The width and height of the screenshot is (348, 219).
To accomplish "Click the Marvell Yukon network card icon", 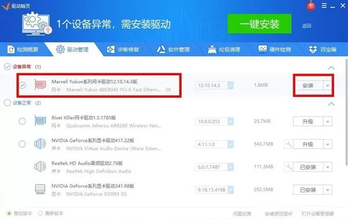I will pos(40,85).
